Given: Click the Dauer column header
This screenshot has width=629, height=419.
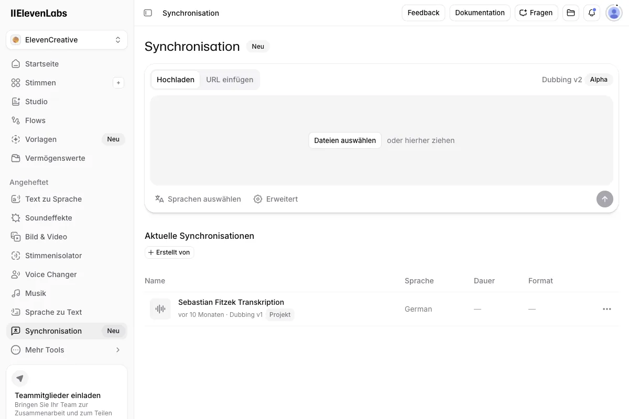Looking at the screenshot, I should 484,281.
